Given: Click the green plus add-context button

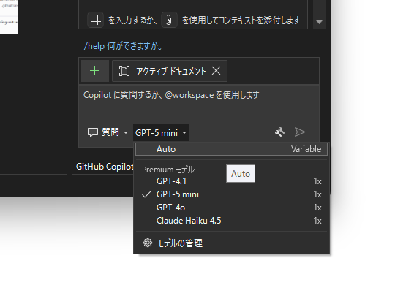Looking at the screenshot, I should pos(95,71).
